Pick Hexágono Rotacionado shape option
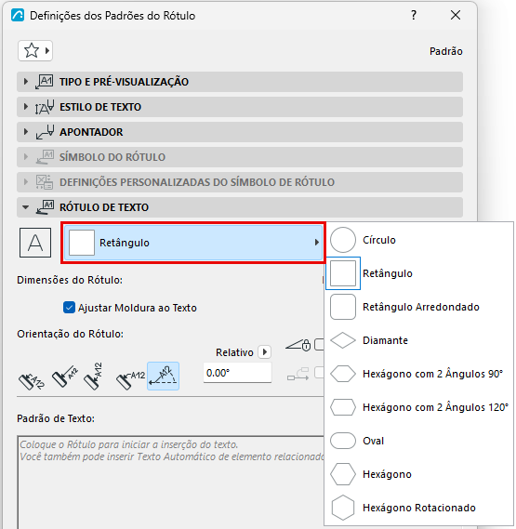 pos(418,508)
